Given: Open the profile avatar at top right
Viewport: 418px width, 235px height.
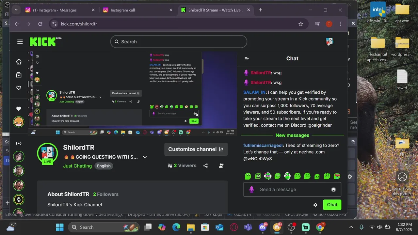Looking at the screenshot, I should [x=330, y=41].
